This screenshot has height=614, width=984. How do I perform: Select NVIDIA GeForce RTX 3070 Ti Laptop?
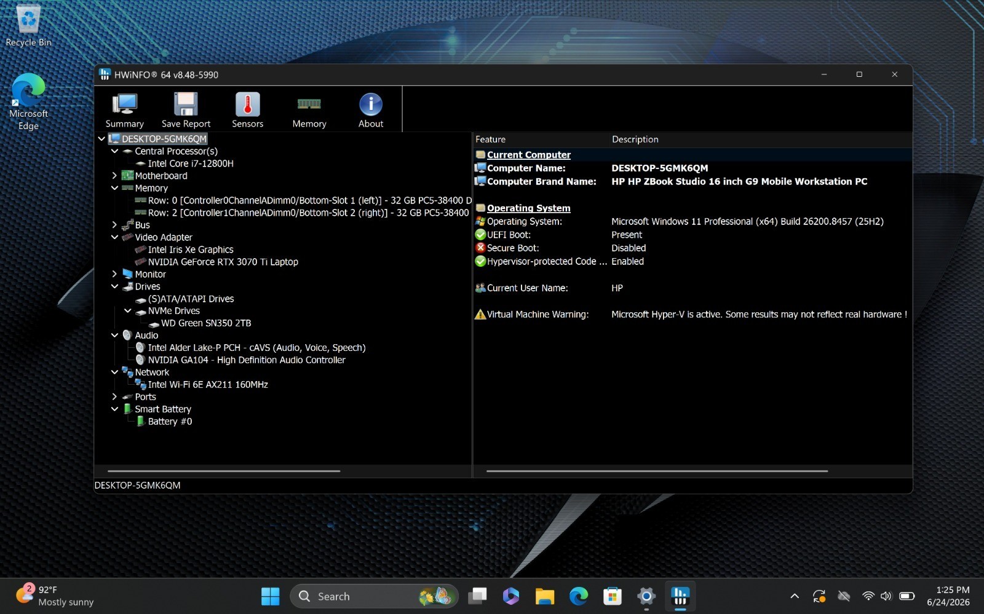click(223, 262)
